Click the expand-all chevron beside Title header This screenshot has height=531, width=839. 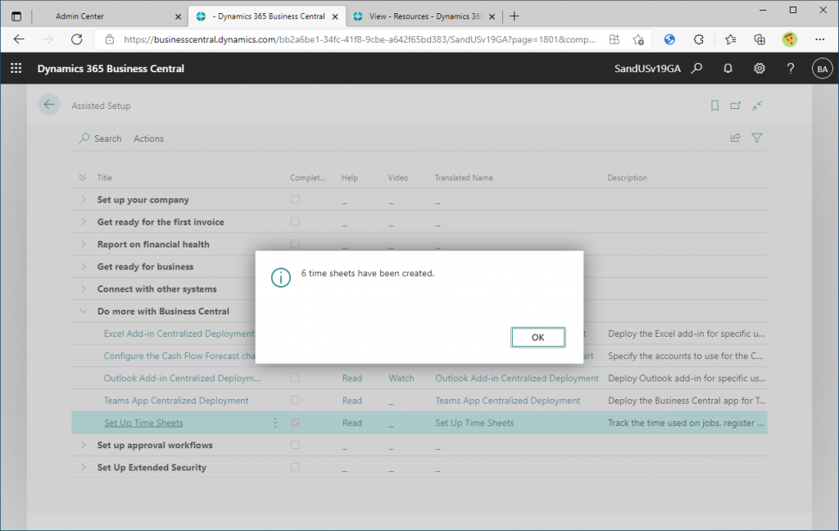click(x=83, y=177)
